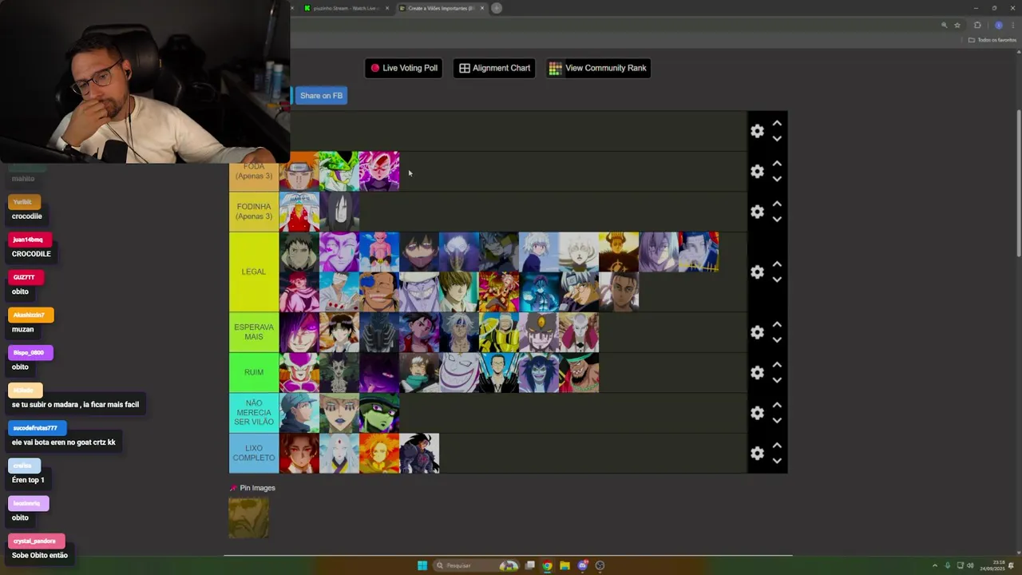Open the Windows Start menu
The width and height of the screenshot is (1022, 575).
[x=422, y=565]
